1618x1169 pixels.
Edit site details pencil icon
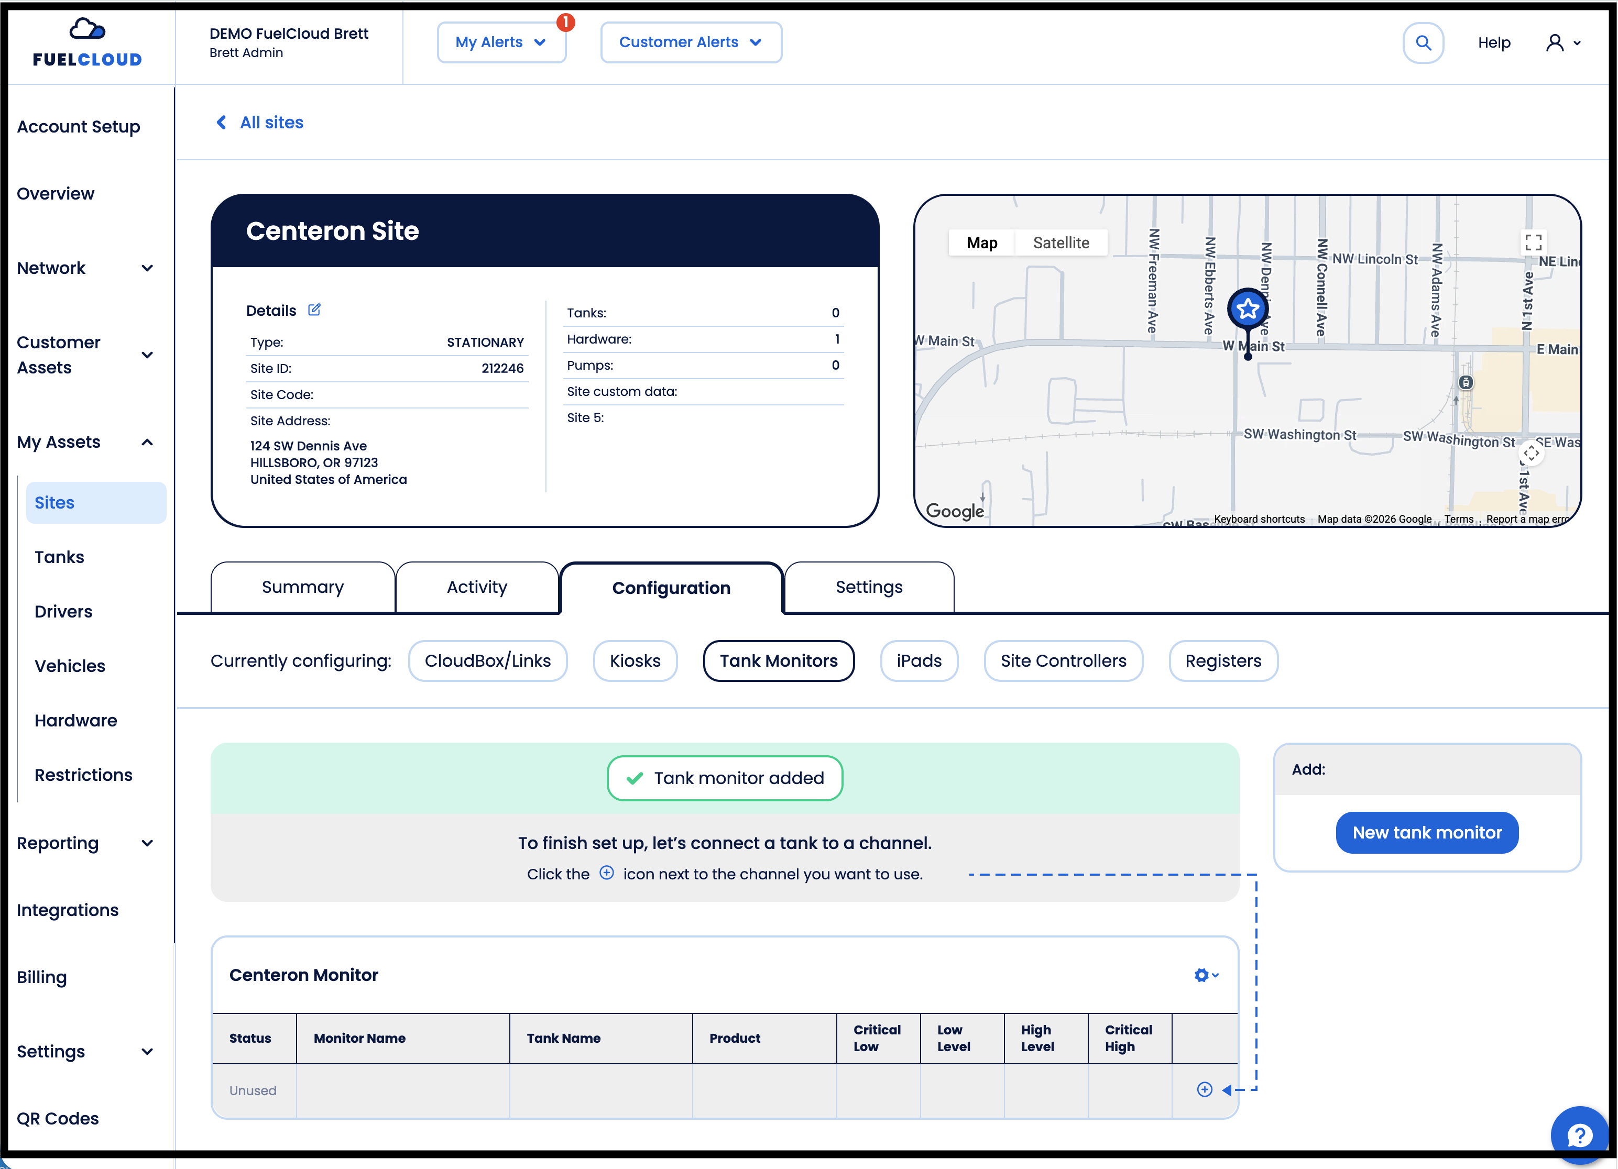(314, 310)
